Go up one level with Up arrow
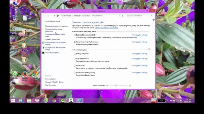Screen dimensions: 204x114 (54, 16)
